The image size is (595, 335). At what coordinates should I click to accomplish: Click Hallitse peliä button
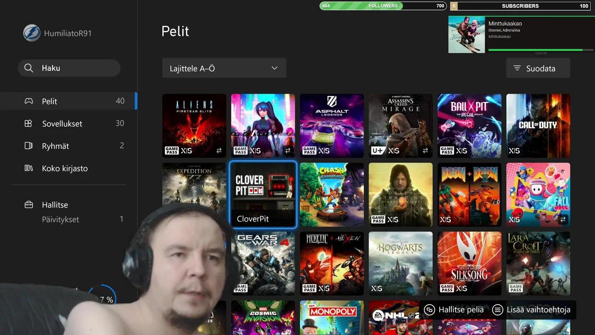pyautogui.click(x=454, y=309)
